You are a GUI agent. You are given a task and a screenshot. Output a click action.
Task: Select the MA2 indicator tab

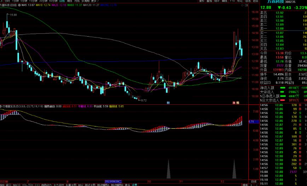[81, 185]
